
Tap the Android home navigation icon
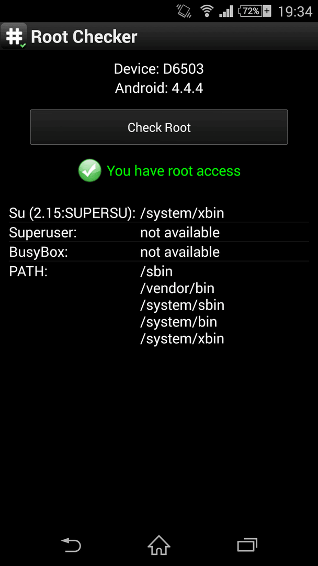pos(159,545)
